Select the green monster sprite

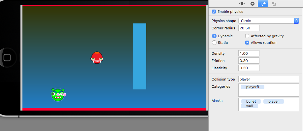(x=58, y=94)
